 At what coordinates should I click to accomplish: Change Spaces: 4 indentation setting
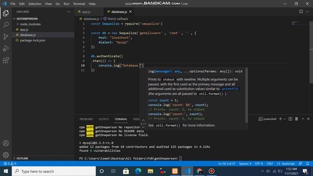coord(245,163)
